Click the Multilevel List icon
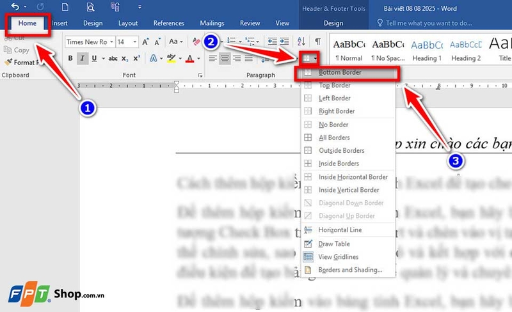Viewport: 512px width, 312px height. [x=250, y=41]
